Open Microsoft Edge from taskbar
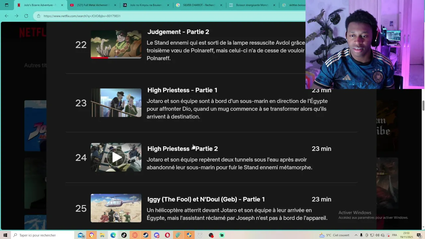This screenshot has height=239, width=425. 113,235
